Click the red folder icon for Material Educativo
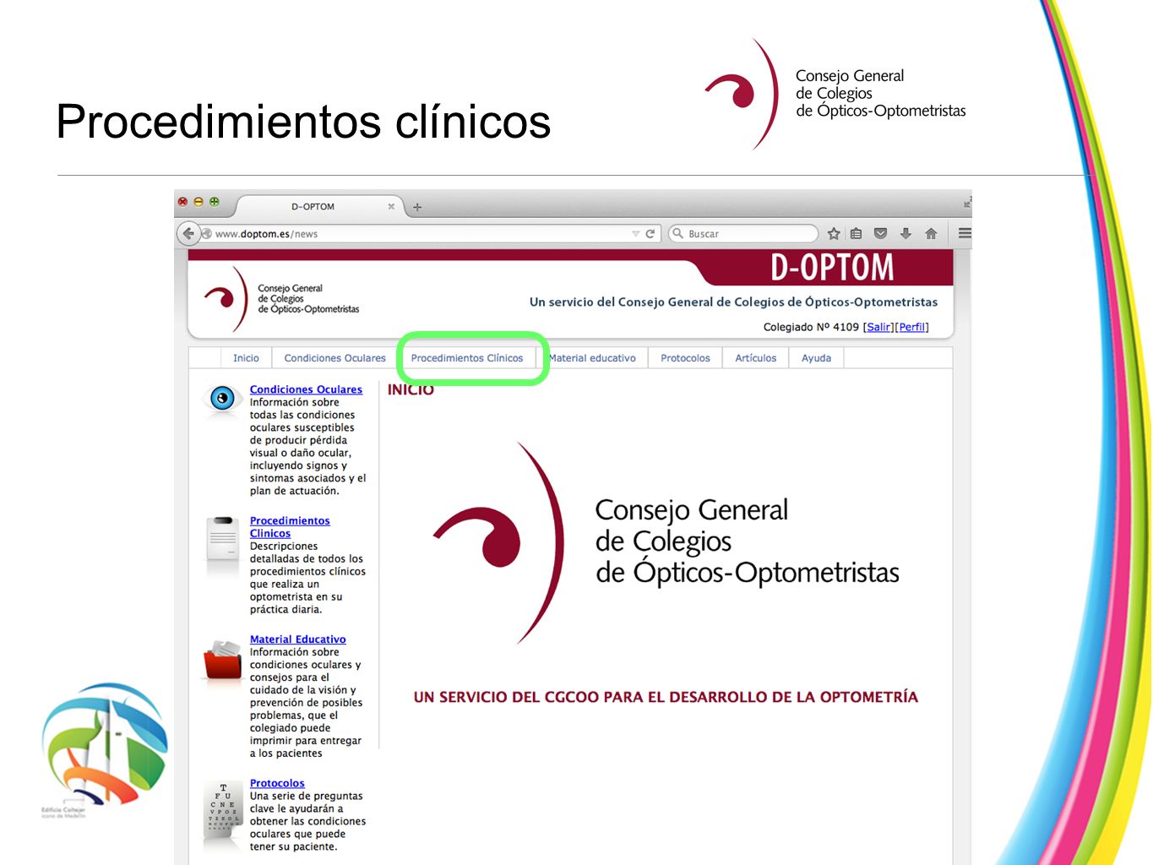 [223, 661]
